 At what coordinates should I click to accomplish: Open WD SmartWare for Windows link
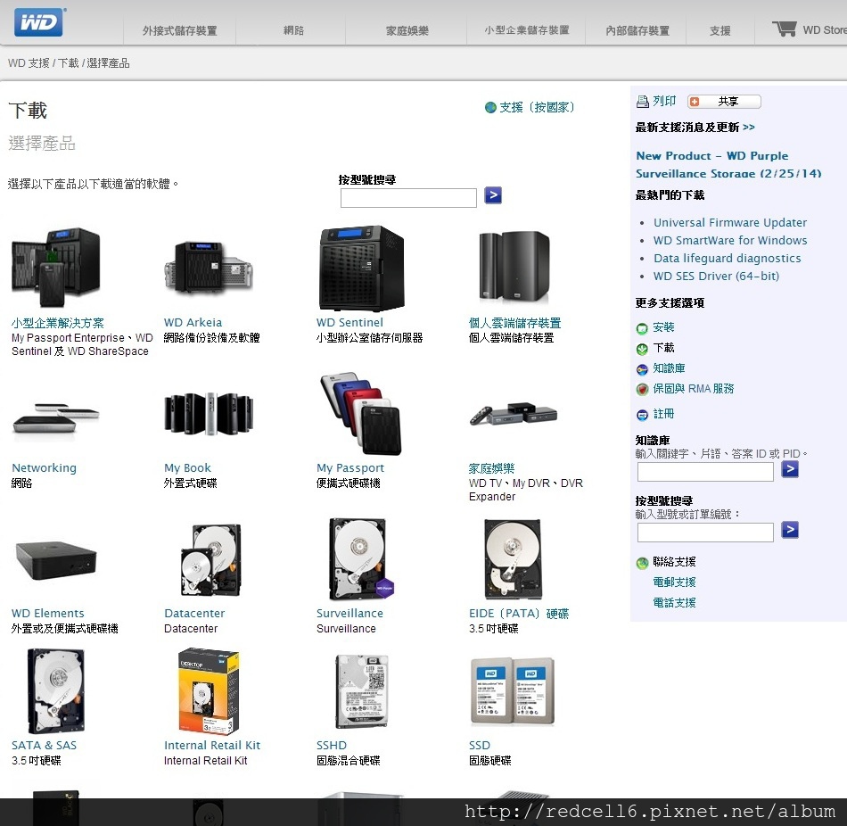(x=730, y=241)
